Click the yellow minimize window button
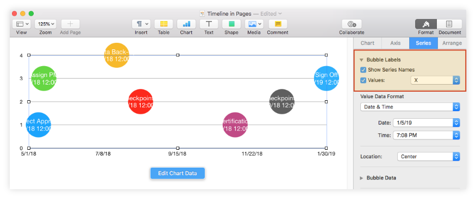 click(x=23, y=14)
